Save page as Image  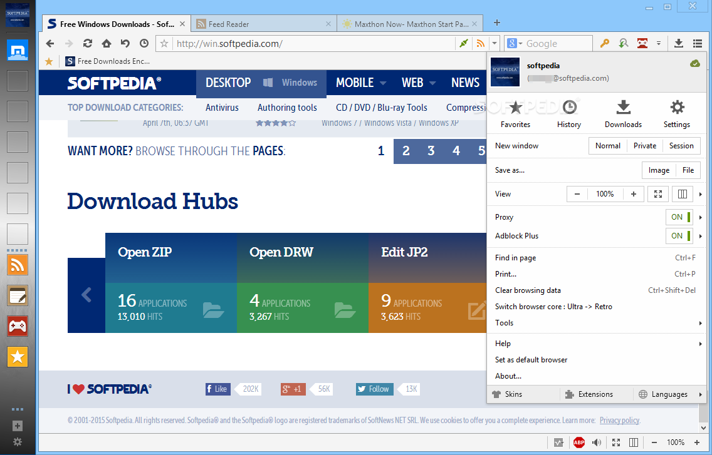[659, 170]
